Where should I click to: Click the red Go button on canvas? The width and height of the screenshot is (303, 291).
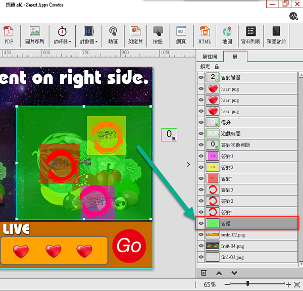(x=129, y=246)
